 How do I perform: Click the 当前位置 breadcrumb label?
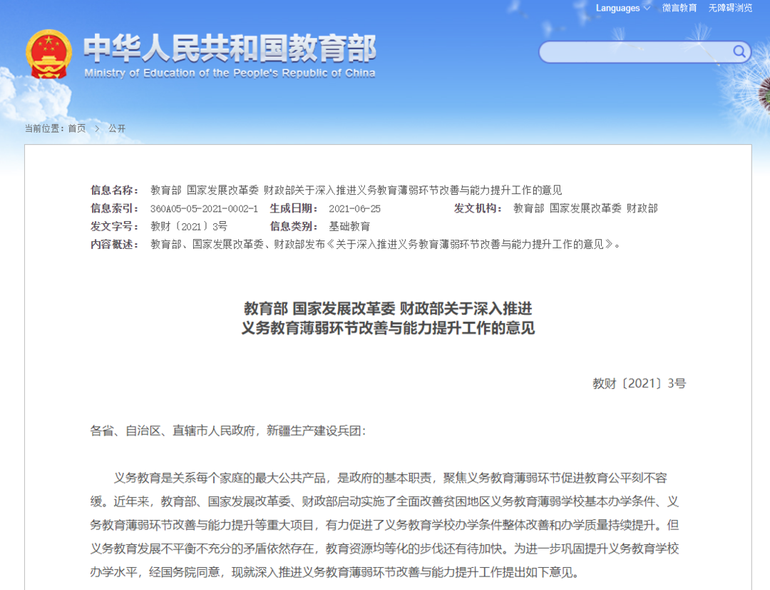tap(44, 128)
